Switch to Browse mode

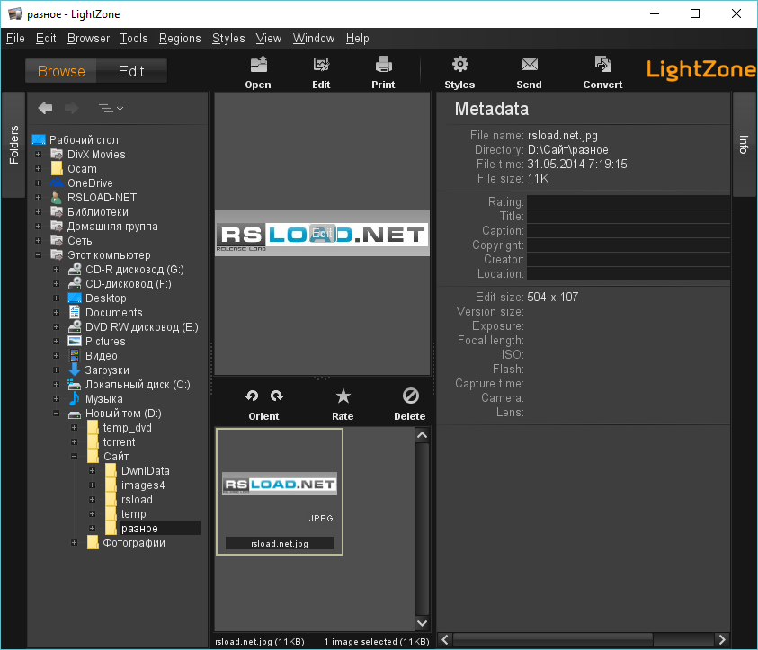click(x=61, y=71)
